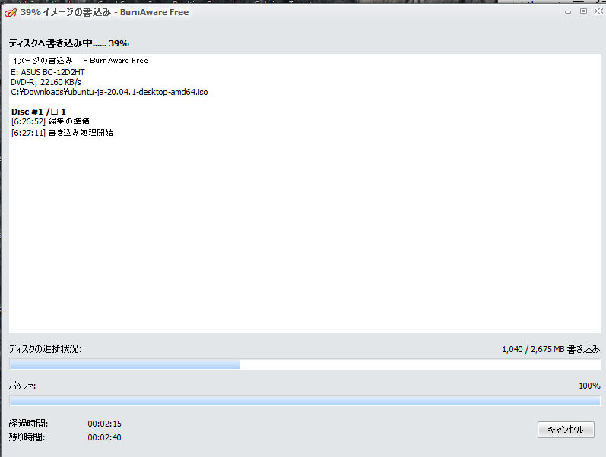Click the 残り時間 label
The height and width of the screenshot is (457, 606).
point(27,437)
